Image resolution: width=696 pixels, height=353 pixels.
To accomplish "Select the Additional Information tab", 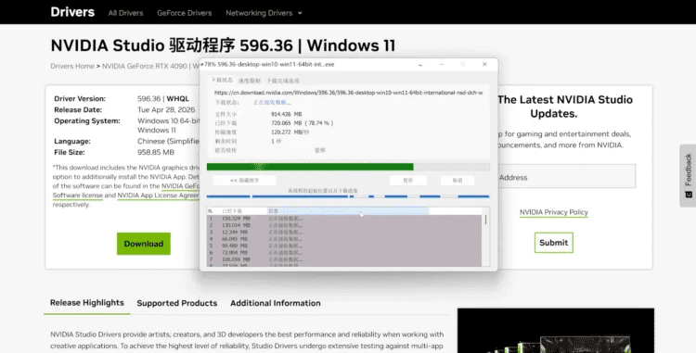I will click(276, 303).
